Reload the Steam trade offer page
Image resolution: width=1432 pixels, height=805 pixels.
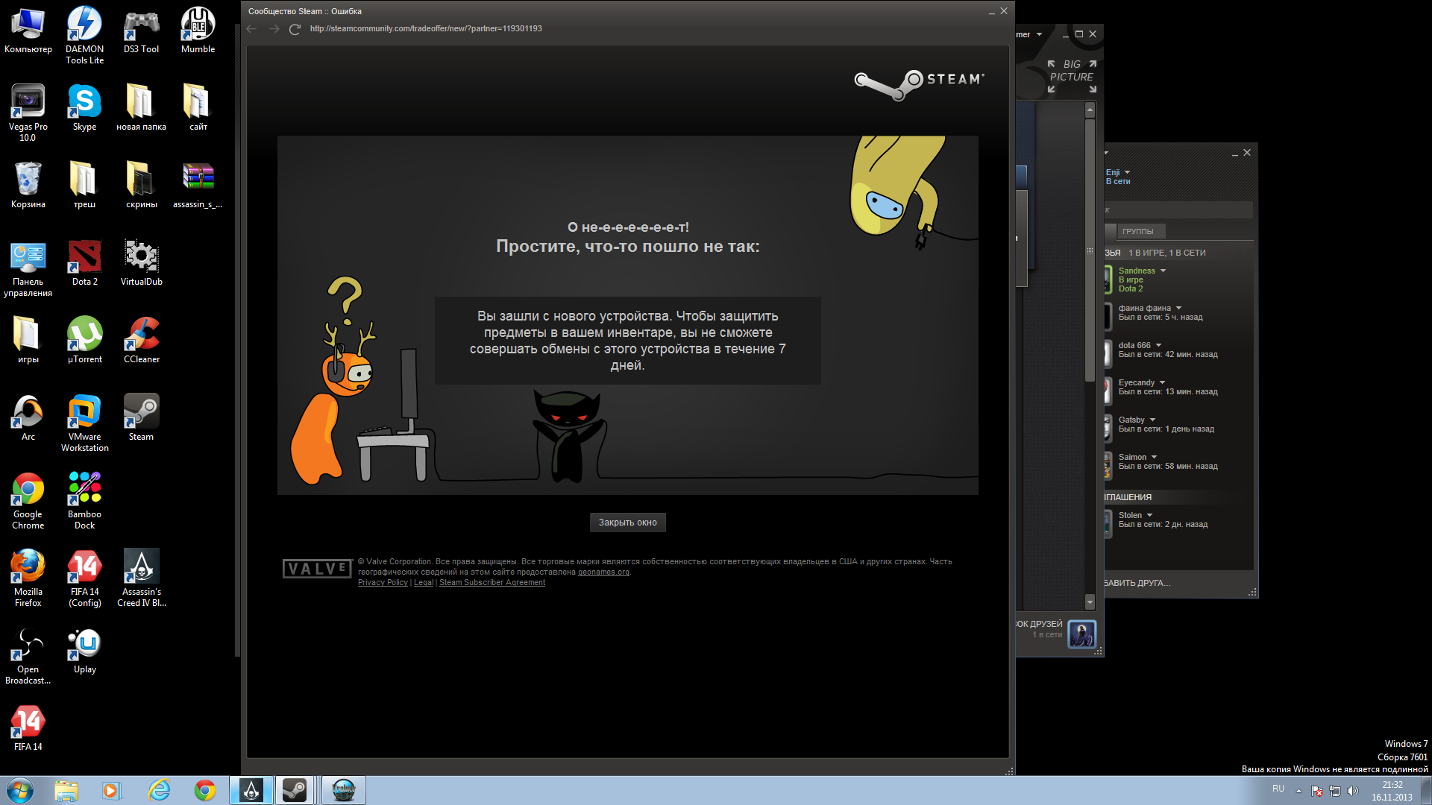pyautogui.click(x=295, y=29)
